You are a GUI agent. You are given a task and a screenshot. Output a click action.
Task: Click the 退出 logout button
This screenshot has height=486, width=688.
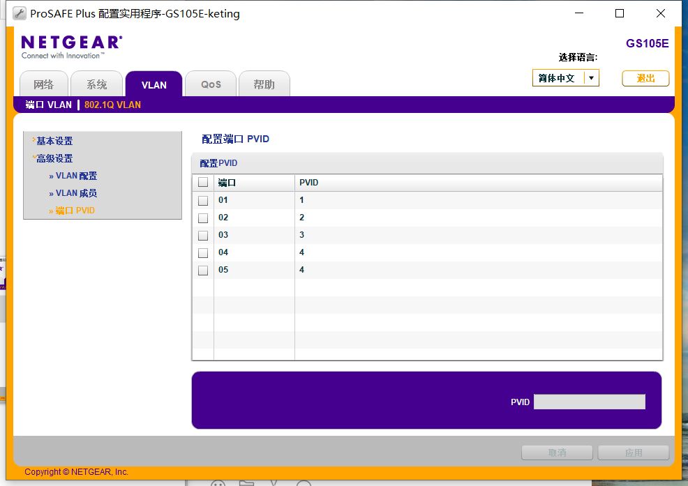coord(645,79)
